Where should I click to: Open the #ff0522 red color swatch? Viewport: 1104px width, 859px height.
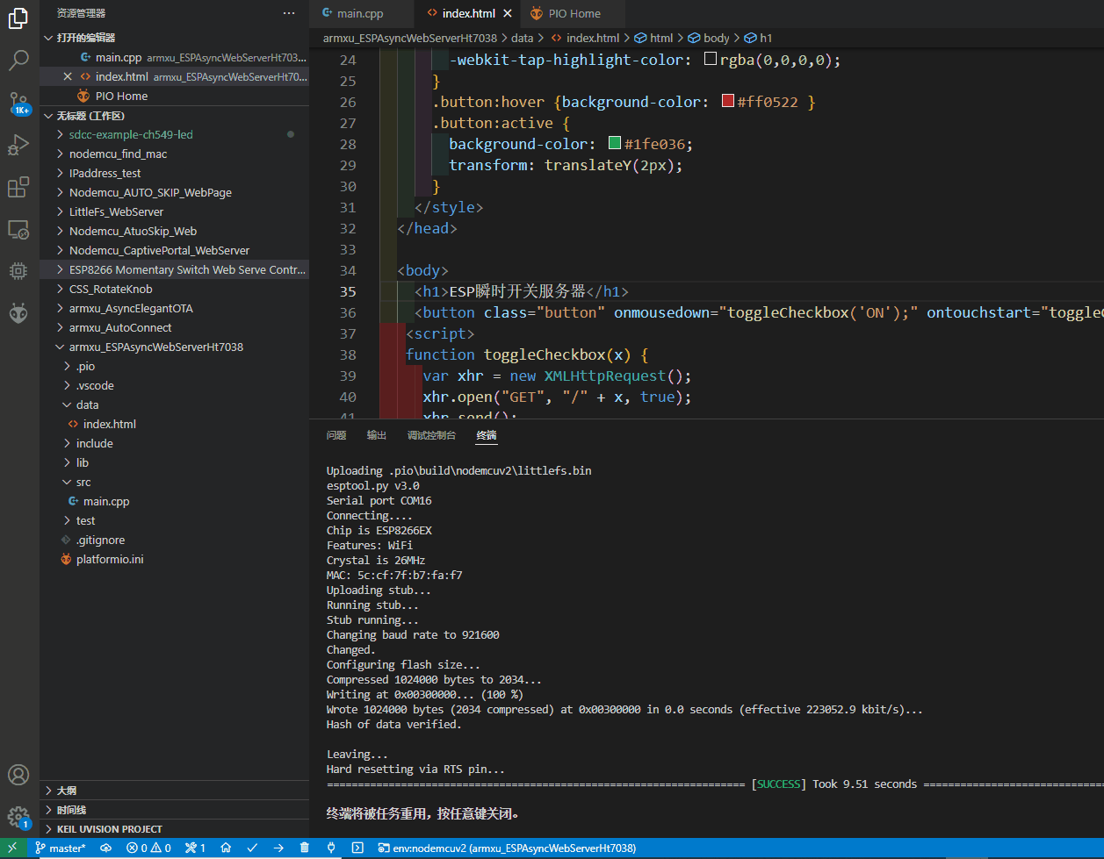(728, 102)
